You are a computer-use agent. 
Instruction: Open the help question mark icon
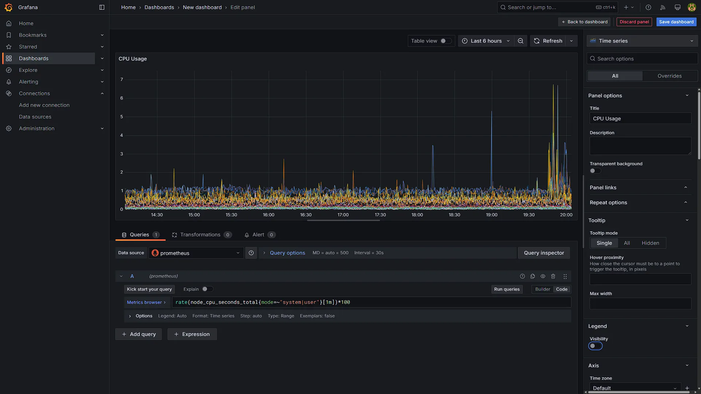(648, 7)
